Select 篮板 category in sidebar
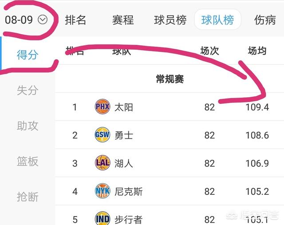The width and height of the screenshot is (284, 225). click(x=28, y=161)
